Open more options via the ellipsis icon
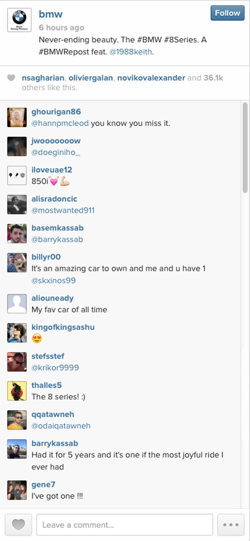Screen dimensions: 250x541 pos(230,524)
